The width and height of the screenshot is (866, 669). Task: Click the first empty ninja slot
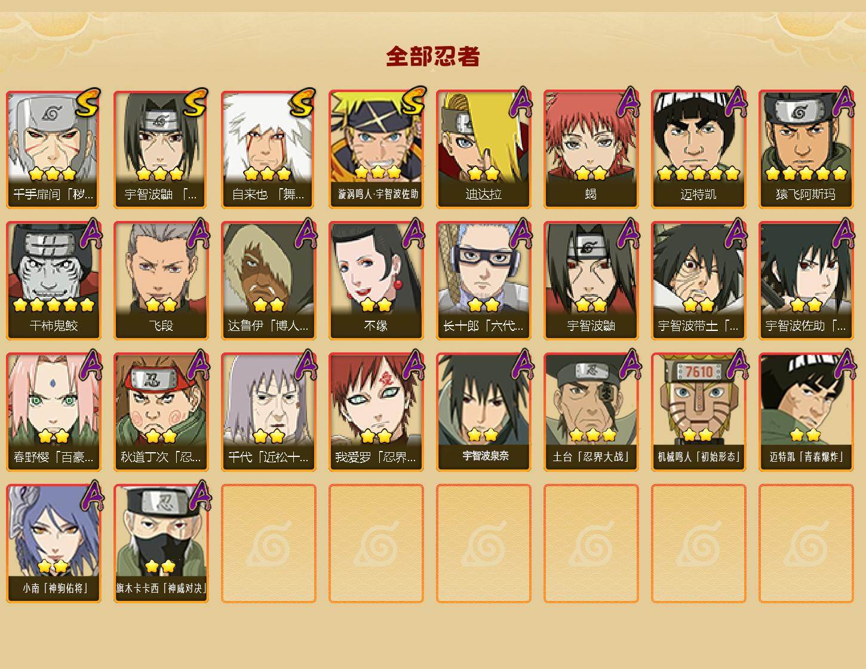(x=269, y=544)
